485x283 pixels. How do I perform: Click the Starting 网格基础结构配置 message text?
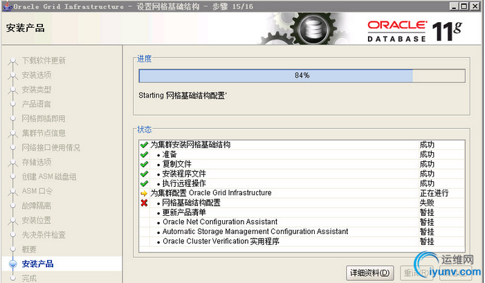tap(183, 95)
